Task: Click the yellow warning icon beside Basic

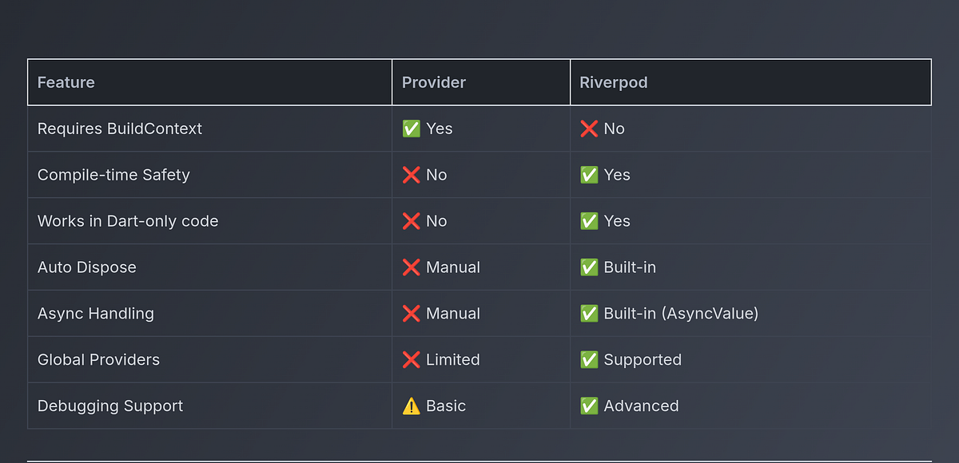Action: pos(411,406)
